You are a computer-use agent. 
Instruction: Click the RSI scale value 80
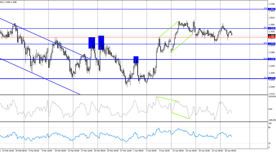pos(269,128)
